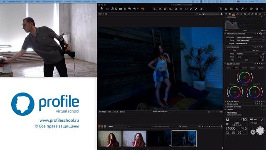Choose the Zoom loupe cursor tool

[x=165, y=9]
